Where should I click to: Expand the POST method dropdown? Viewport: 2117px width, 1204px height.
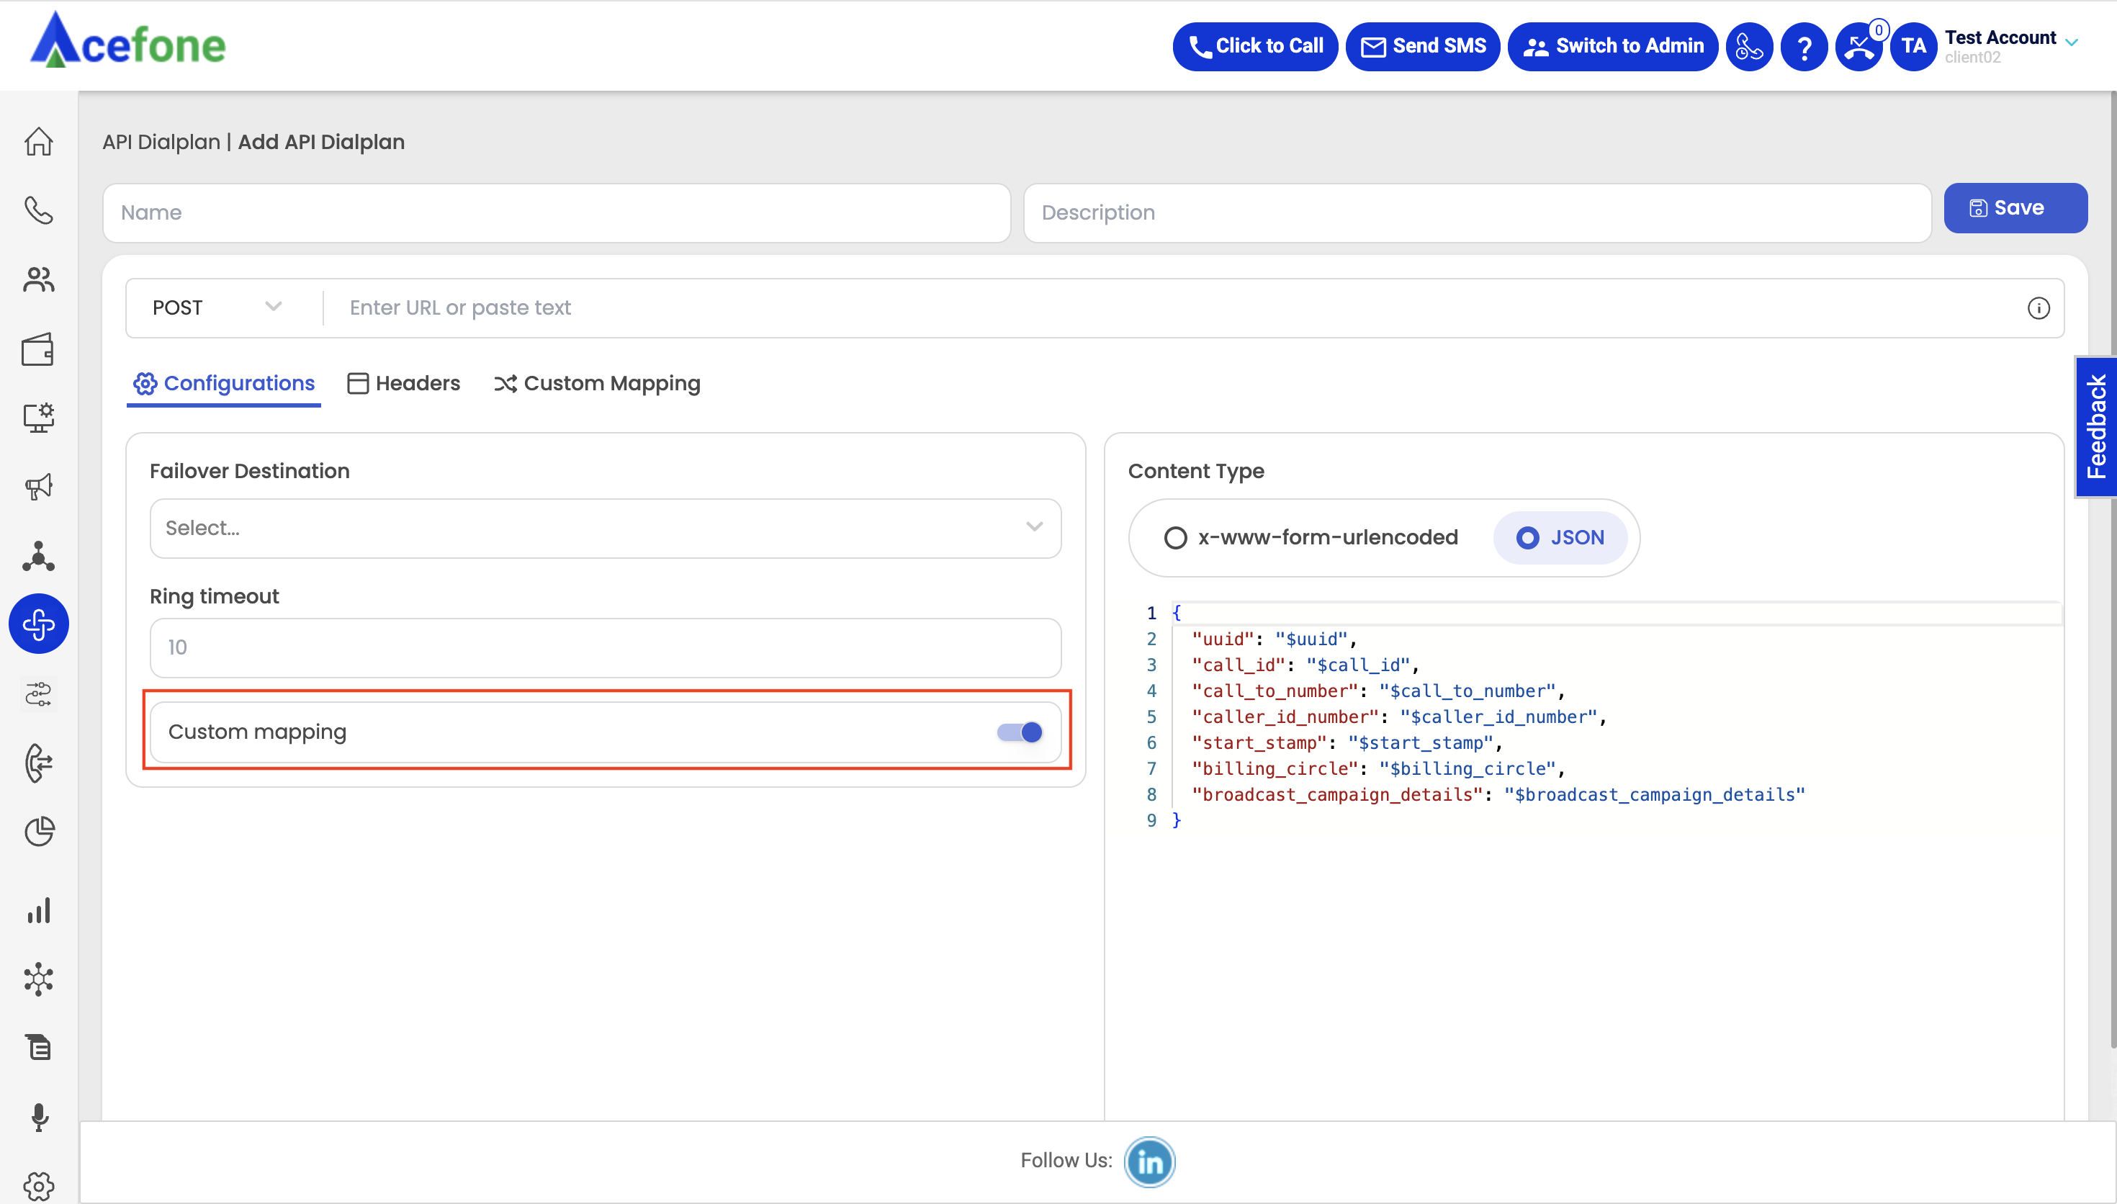(217, 307)
